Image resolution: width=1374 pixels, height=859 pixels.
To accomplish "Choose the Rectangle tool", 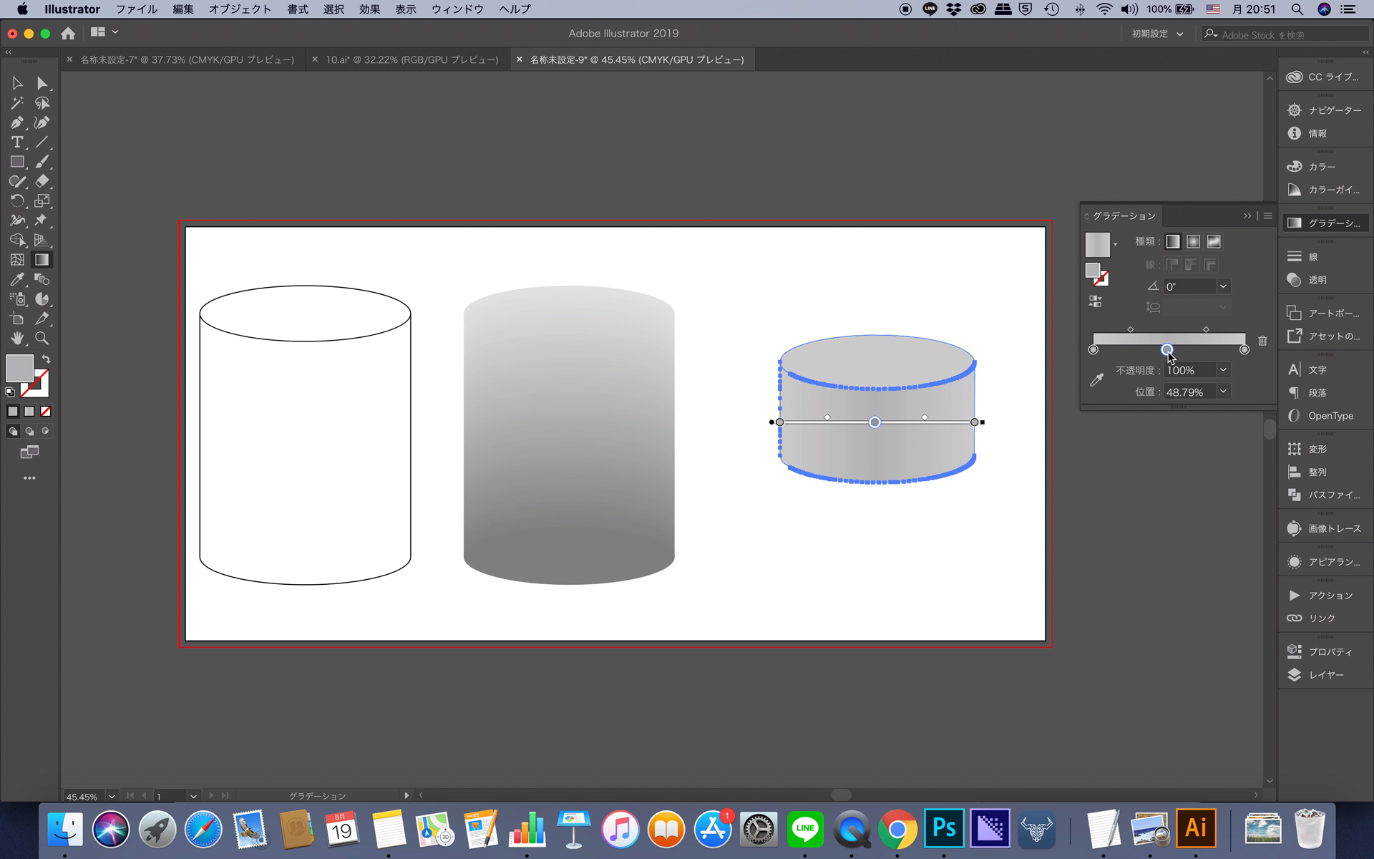I will click(17, 162).
